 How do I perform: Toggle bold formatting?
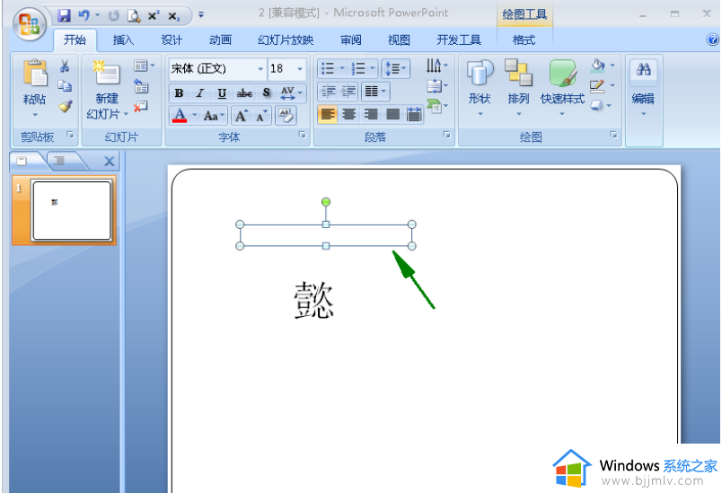coord(179,93)
